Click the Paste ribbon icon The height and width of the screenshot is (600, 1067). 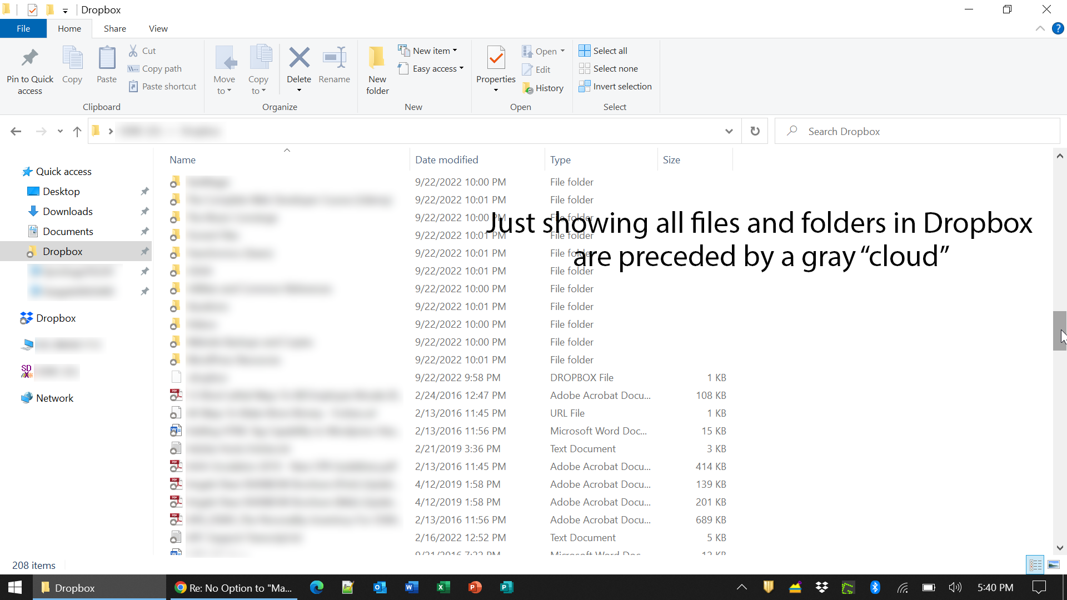coord(107,58)
